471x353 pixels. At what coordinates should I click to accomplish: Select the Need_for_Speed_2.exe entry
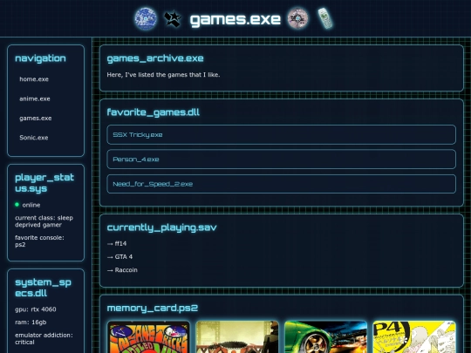[x=281, y=184]
